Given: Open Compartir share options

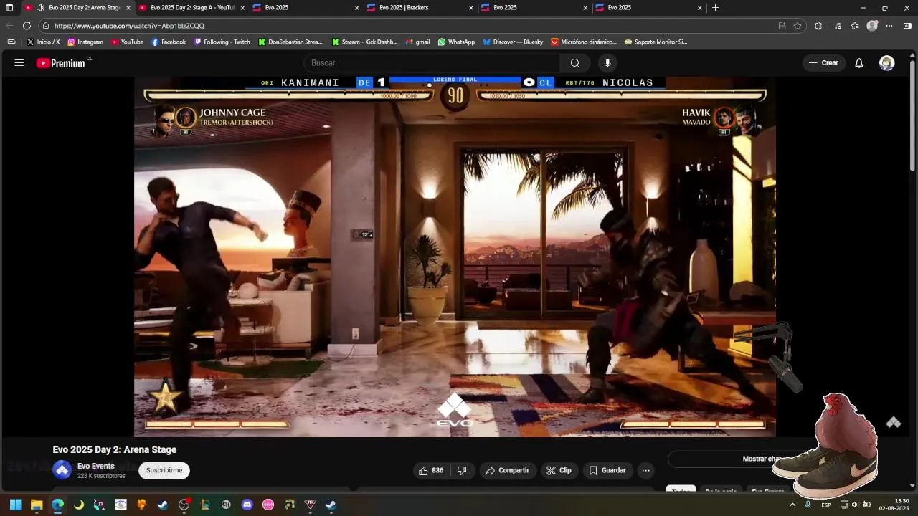Looking at the screenshot, I should tap(508, 471).
